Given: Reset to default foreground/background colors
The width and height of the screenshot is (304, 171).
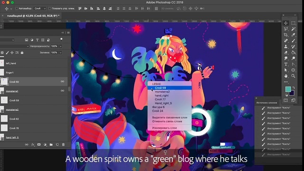Looking at the screenshot, I should [286, 95].
